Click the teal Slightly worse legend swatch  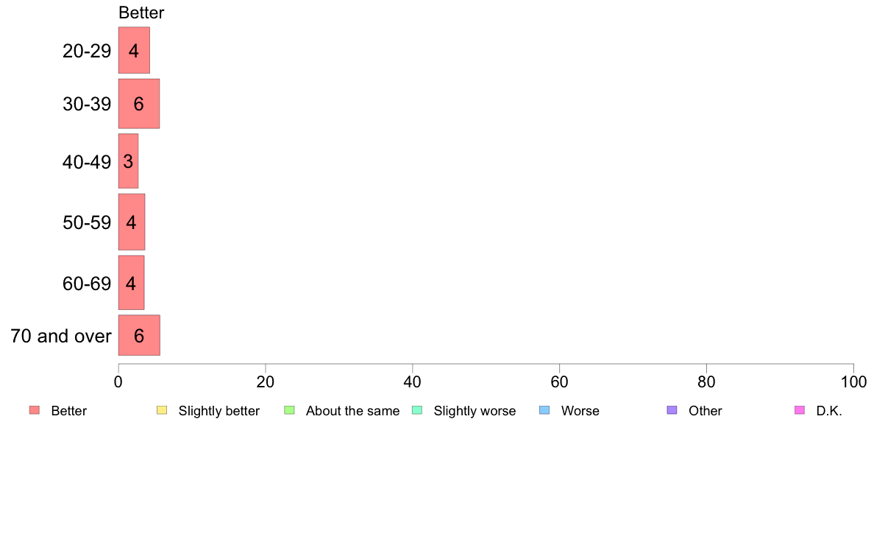click(x=417, y=410)
